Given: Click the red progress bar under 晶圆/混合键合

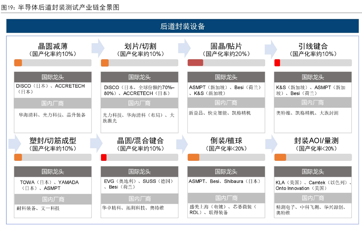Looking at the screenshot, I should pos(104,157).
